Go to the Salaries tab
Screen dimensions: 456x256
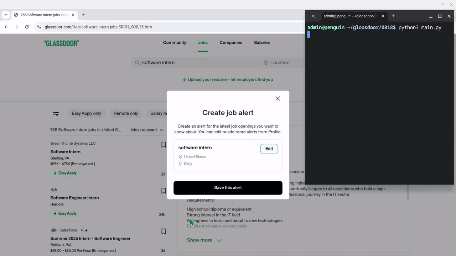[262, 43]
